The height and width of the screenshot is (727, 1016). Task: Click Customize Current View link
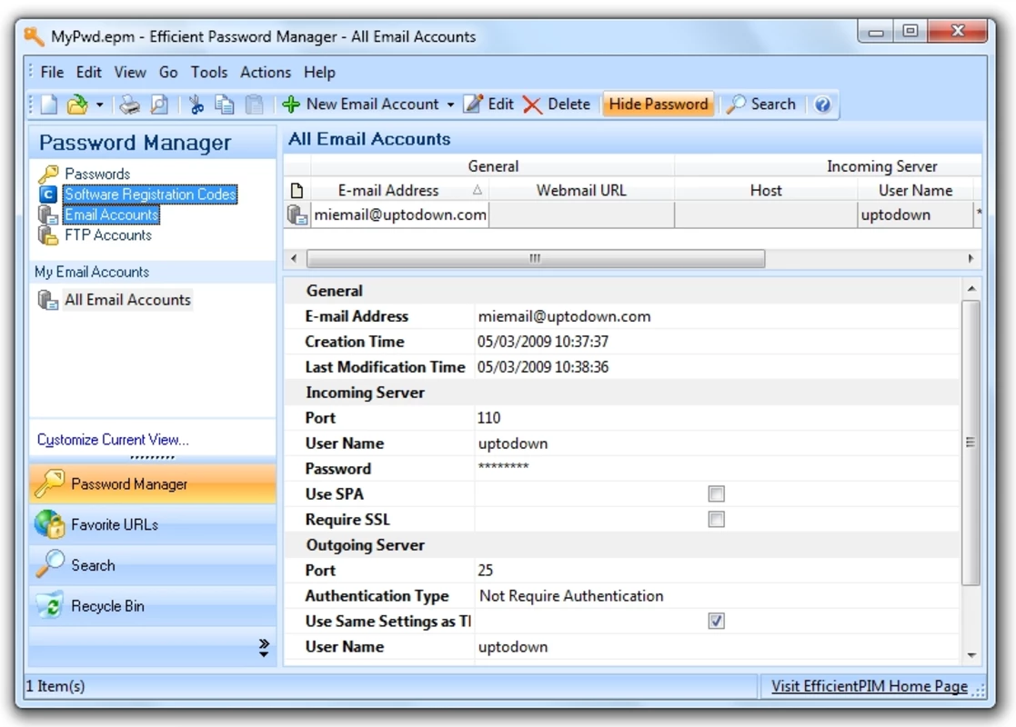click(x=113, y=440)
